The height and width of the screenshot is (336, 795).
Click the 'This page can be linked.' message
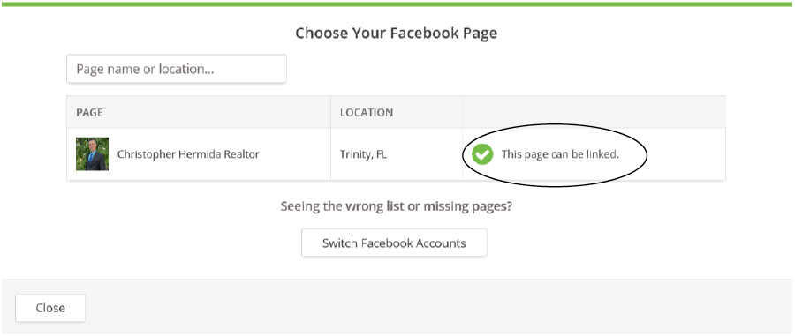560,154
